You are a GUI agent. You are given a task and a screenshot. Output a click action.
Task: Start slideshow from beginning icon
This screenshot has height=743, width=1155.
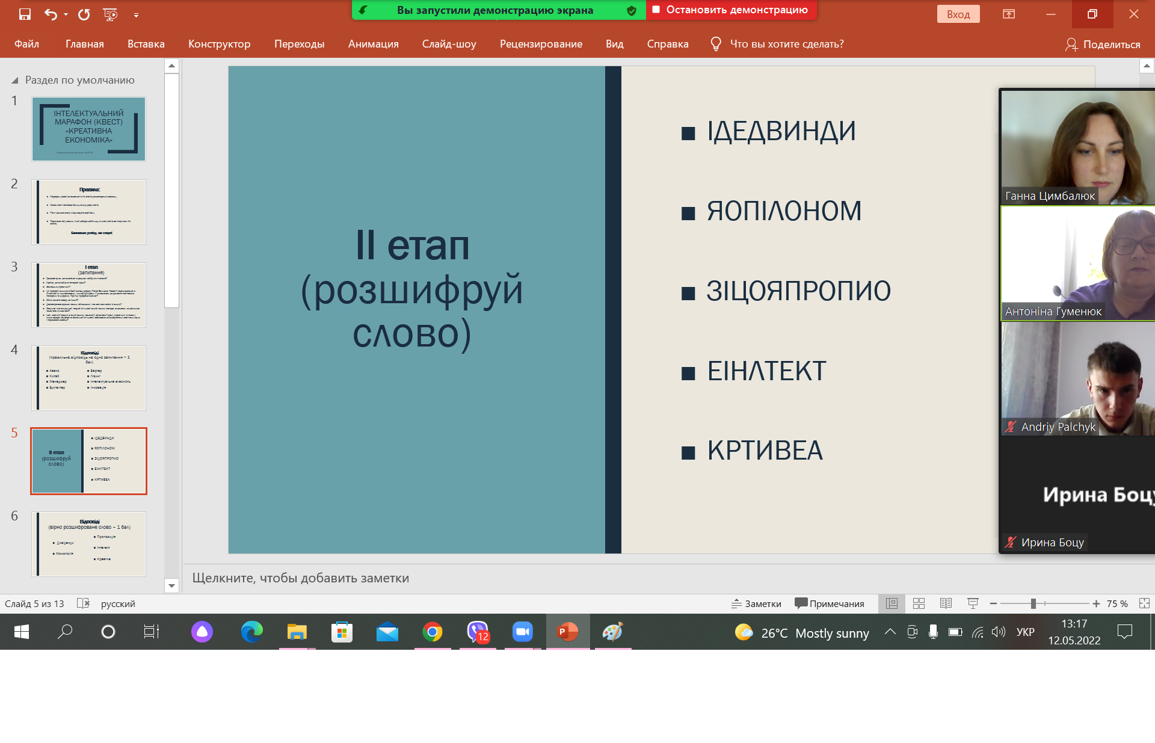(x=111, y=14)
